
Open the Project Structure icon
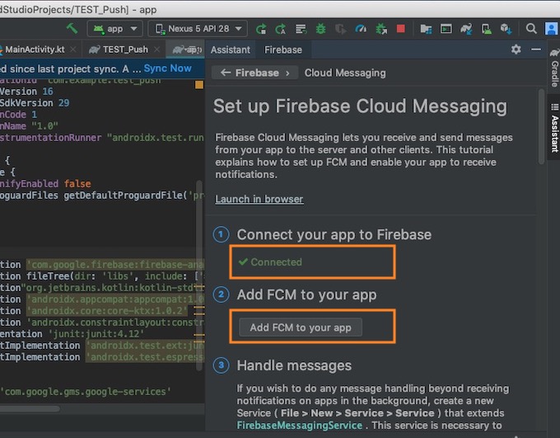point(426,29)
